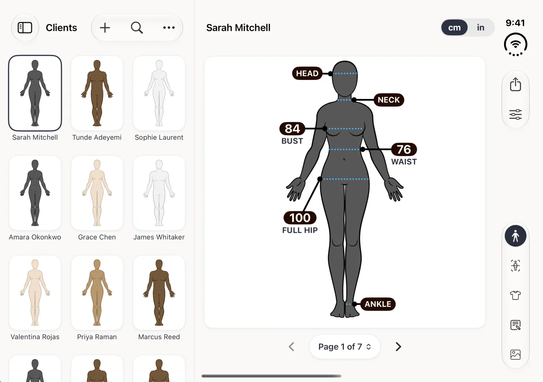
Task: Go to next page chevron
Action: [398, 347]
